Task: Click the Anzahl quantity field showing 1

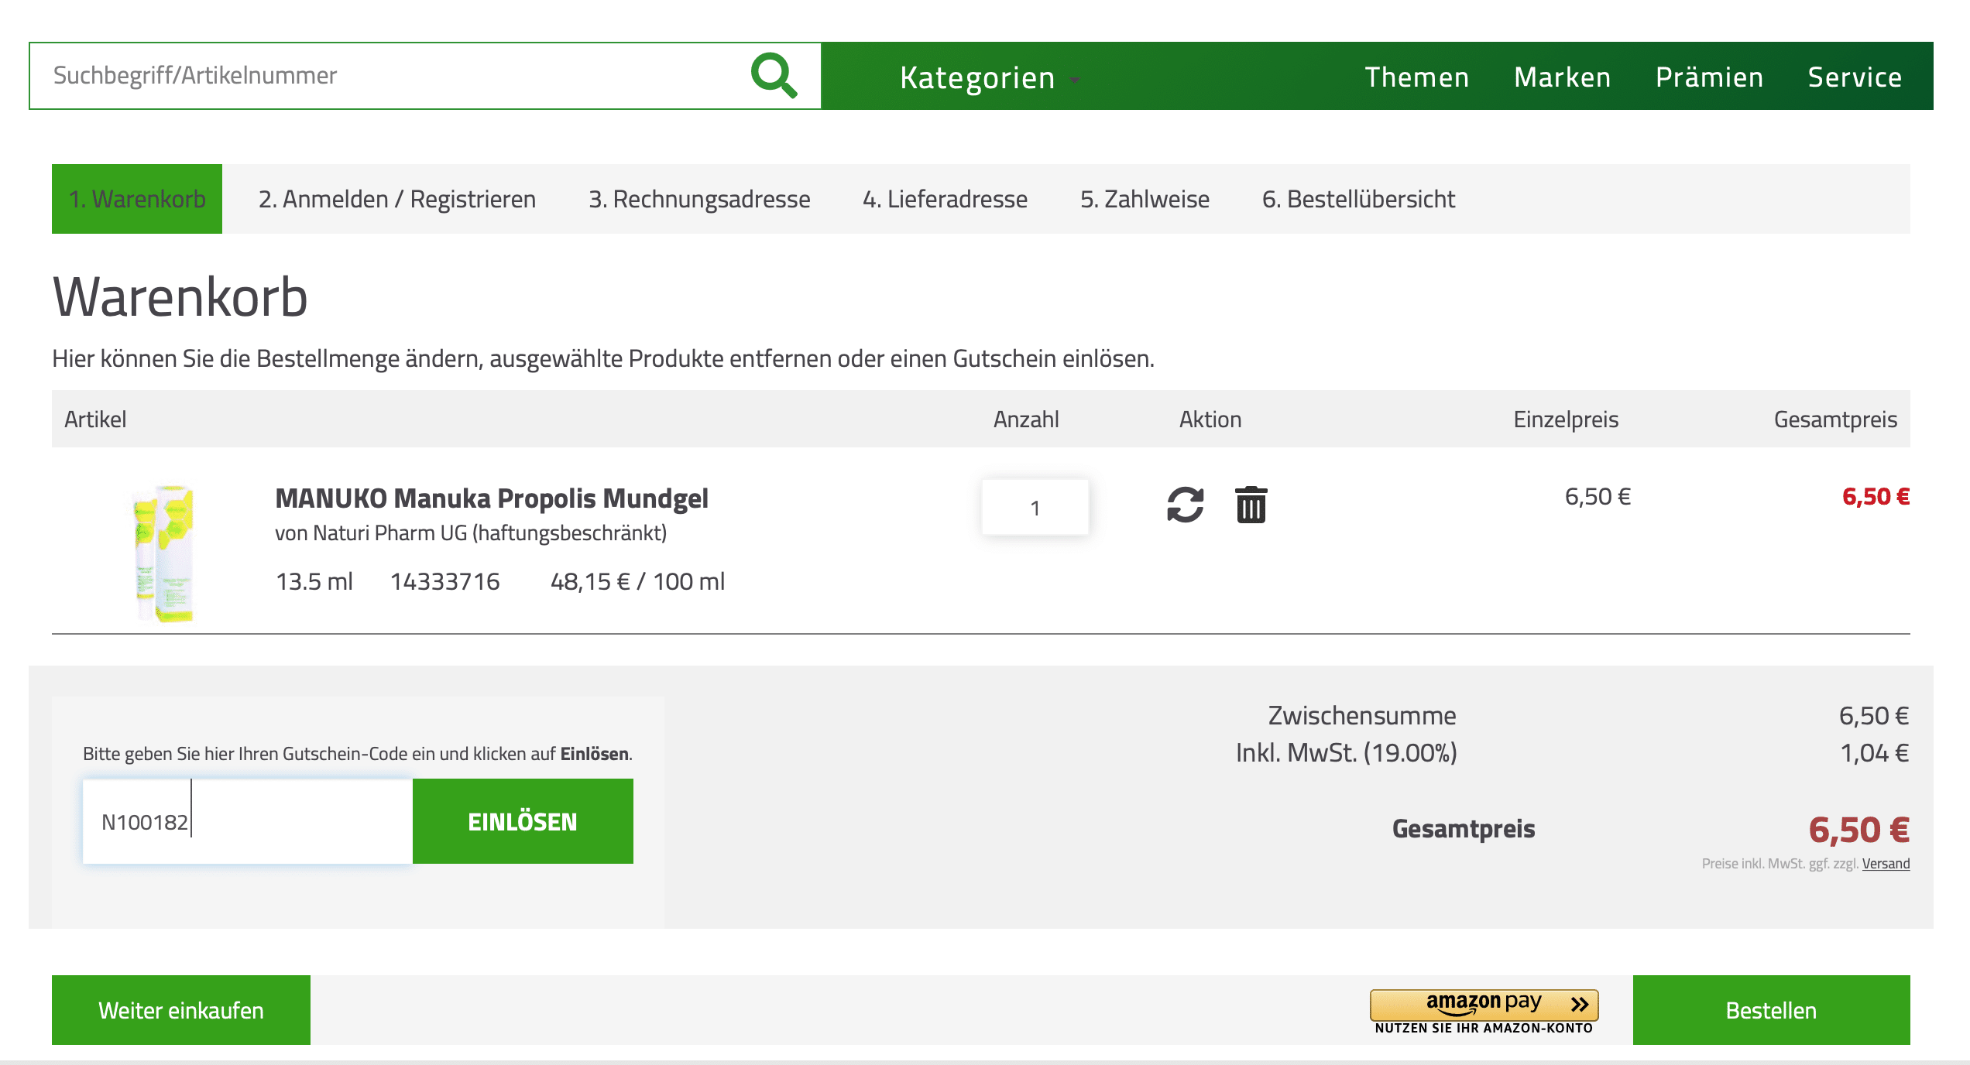Action: pos(1035,507)
